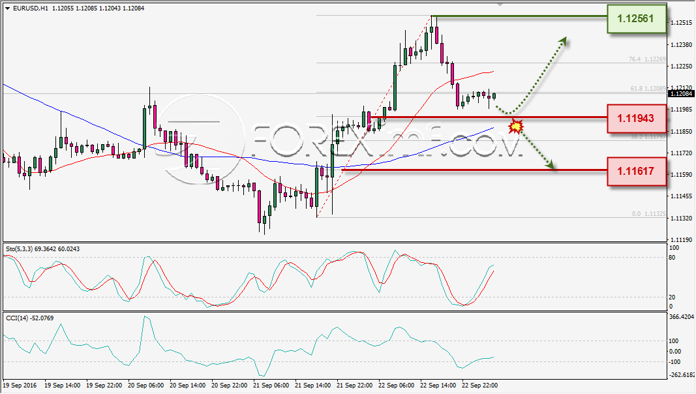696x394 pixels.
Task: Click the 1.11455 price axis label
Action: click(682, 196)
